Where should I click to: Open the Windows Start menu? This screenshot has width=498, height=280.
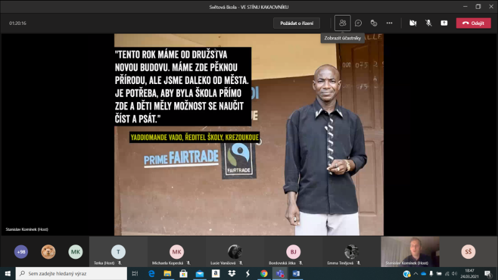[x=7, y=273]
